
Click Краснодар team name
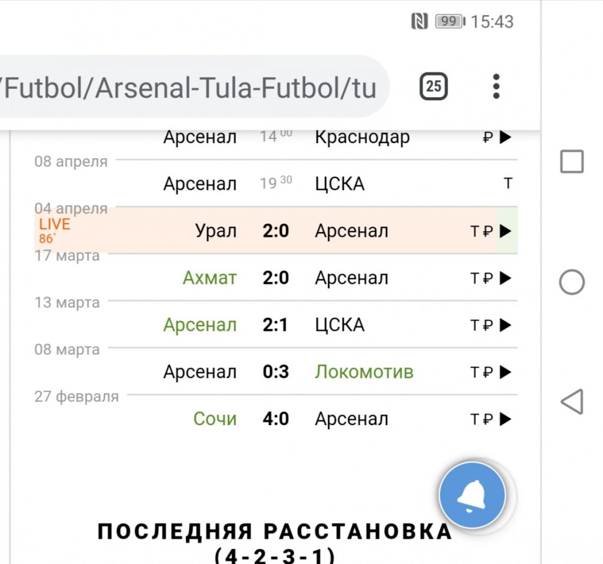(x=362, y=138)
